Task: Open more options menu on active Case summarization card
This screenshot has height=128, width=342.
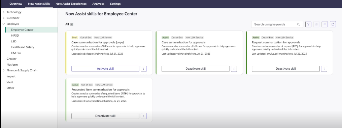Action: [234, 69]
